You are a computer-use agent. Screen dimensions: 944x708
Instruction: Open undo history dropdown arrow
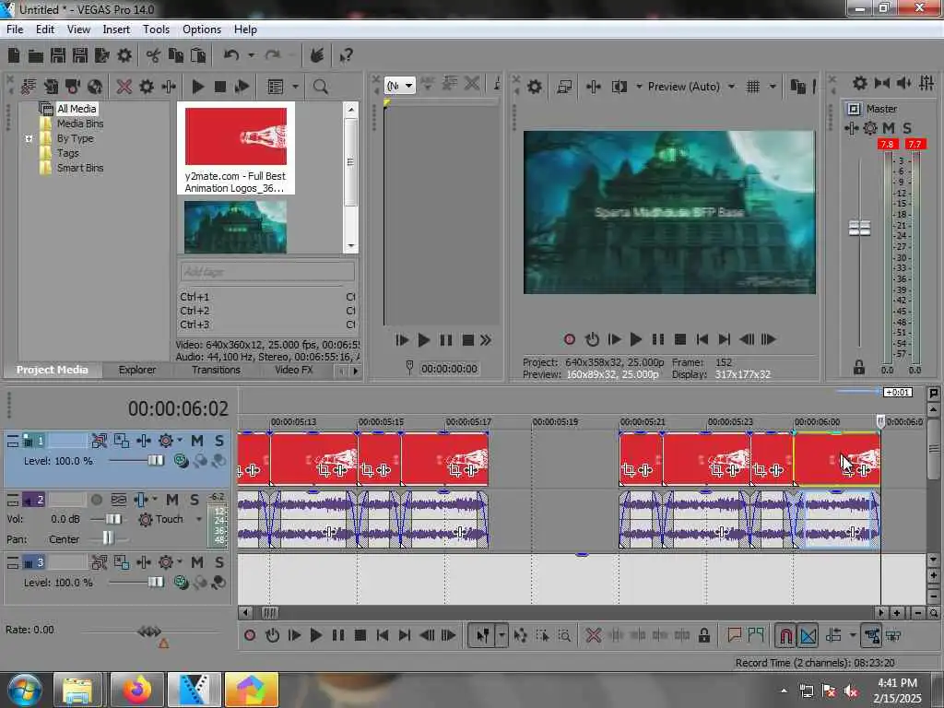(251, 56)
